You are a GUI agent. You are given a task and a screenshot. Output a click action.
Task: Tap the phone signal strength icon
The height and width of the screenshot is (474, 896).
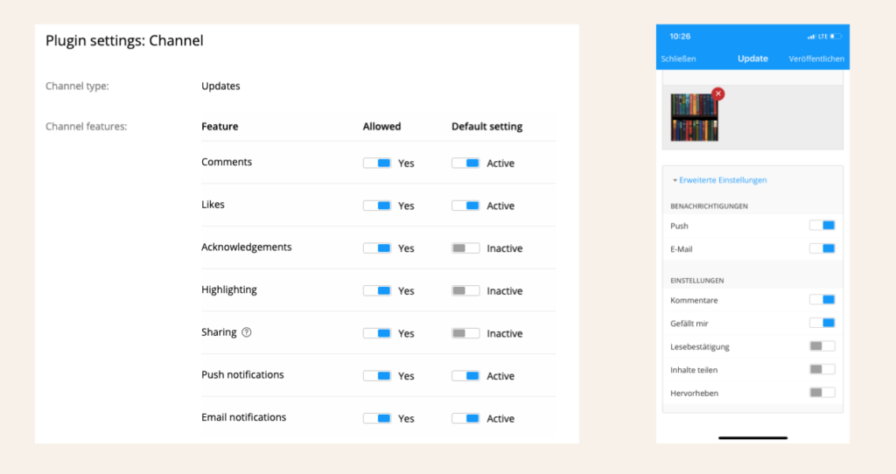(x=811, y=37)
